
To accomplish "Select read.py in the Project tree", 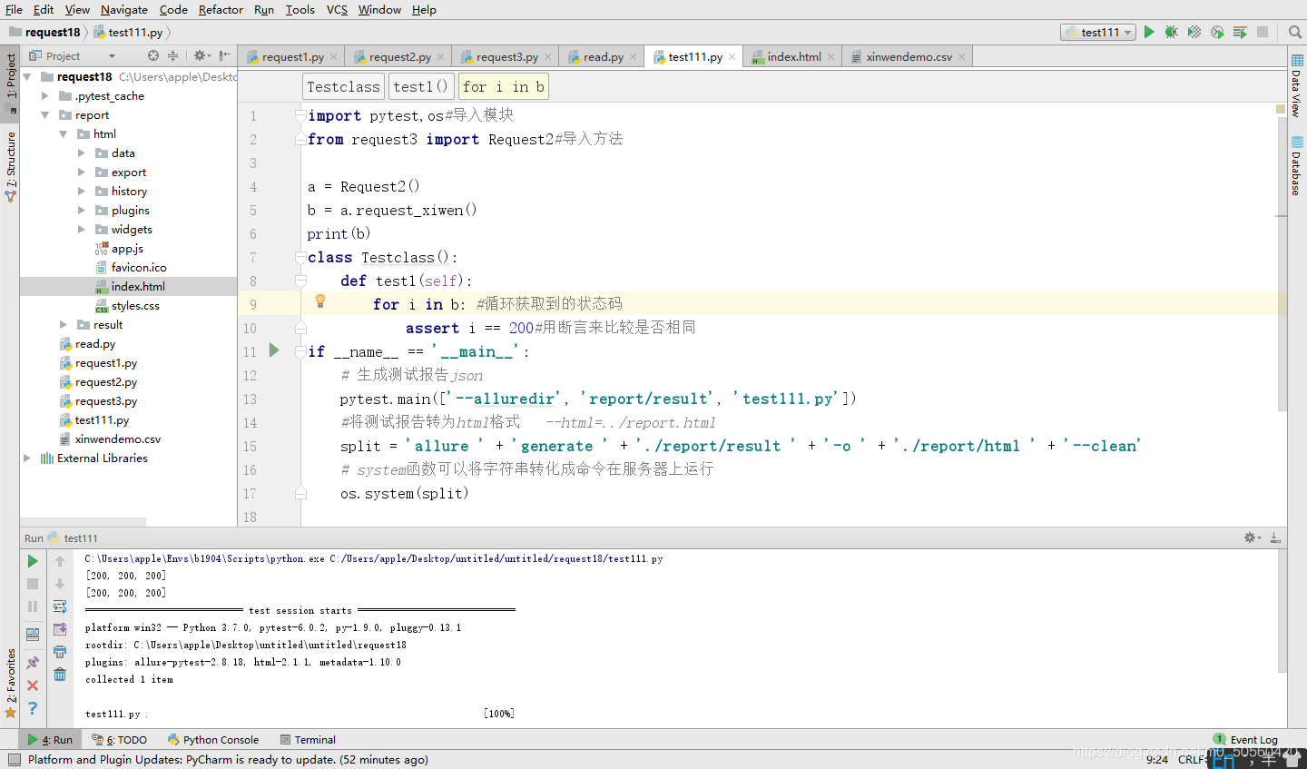I will pos(96,343).
